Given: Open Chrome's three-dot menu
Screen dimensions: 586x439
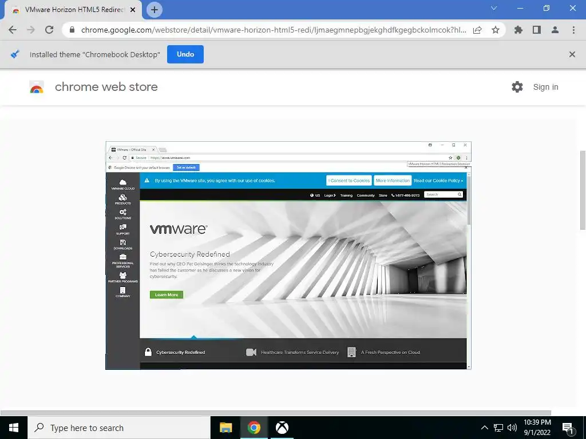Looking at the screenshot, I should coord(573,30).
